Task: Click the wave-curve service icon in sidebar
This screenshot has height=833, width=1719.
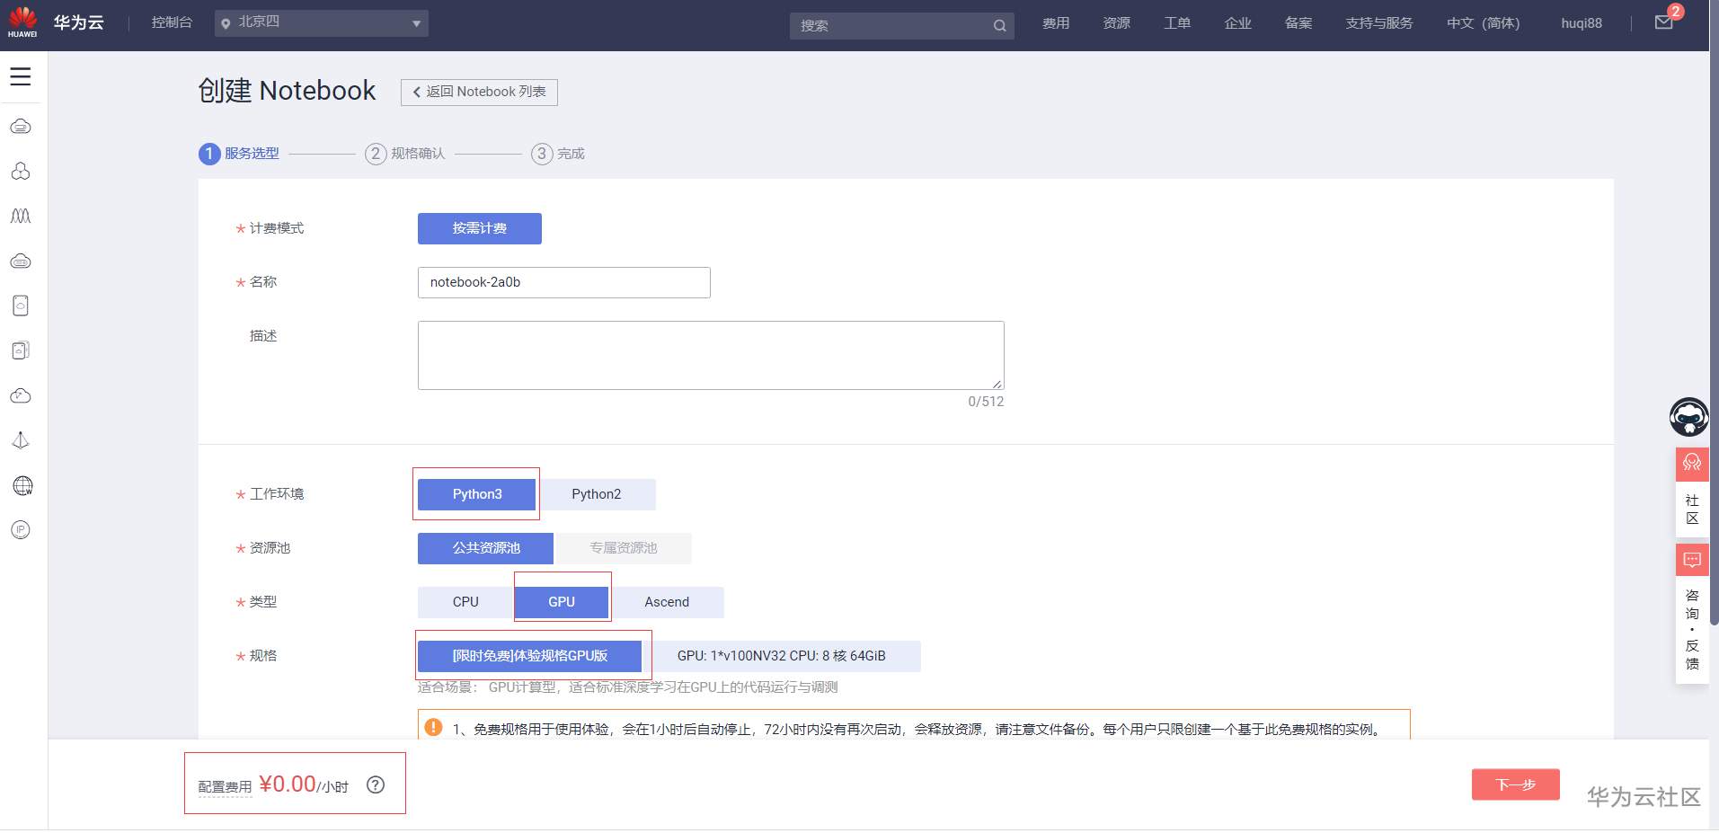Action: click(x=21, y=216)
